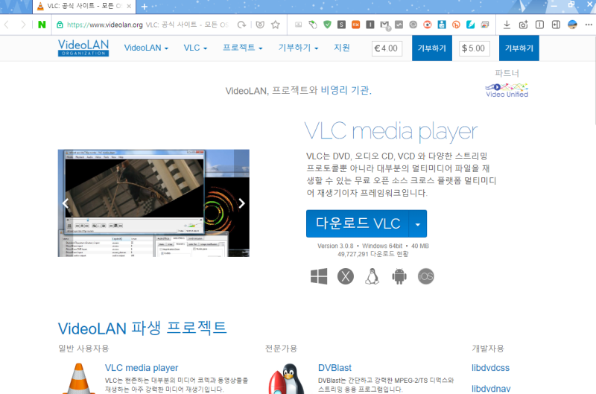Click the 'VideoLAN 파생 프로젝트' heading
This screenshot has width=596, height=394.
(142, 328)
